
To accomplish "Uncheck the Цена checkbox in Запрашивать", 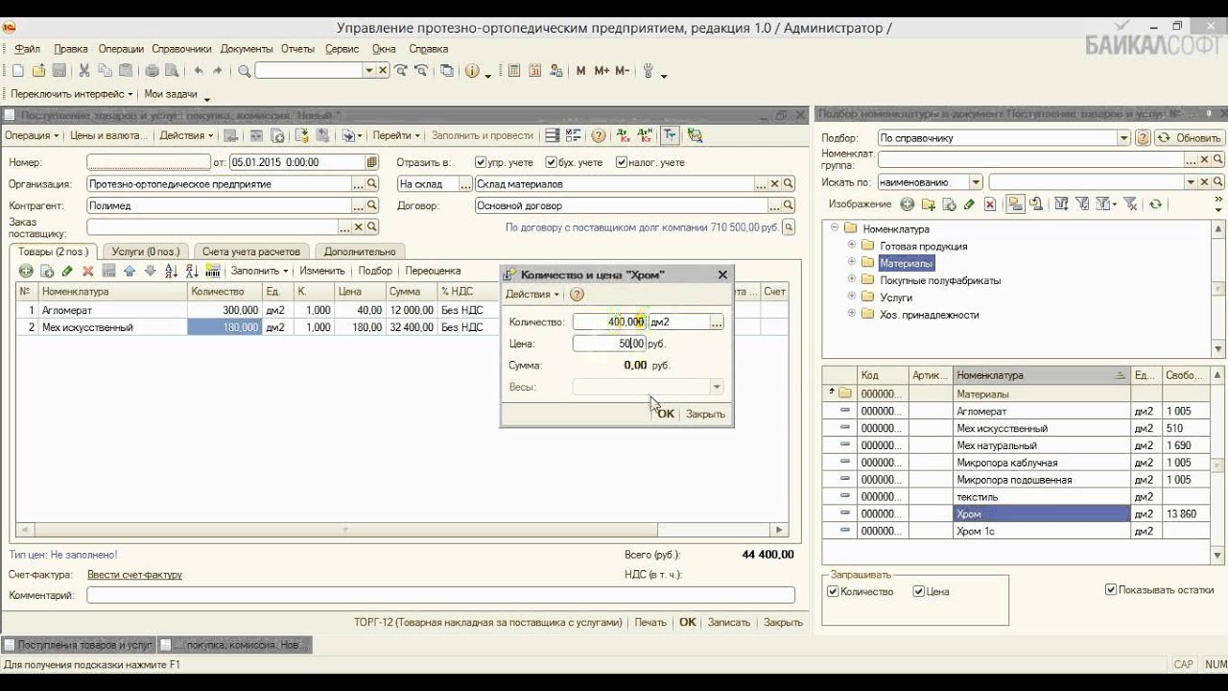I will coord(919,591).
